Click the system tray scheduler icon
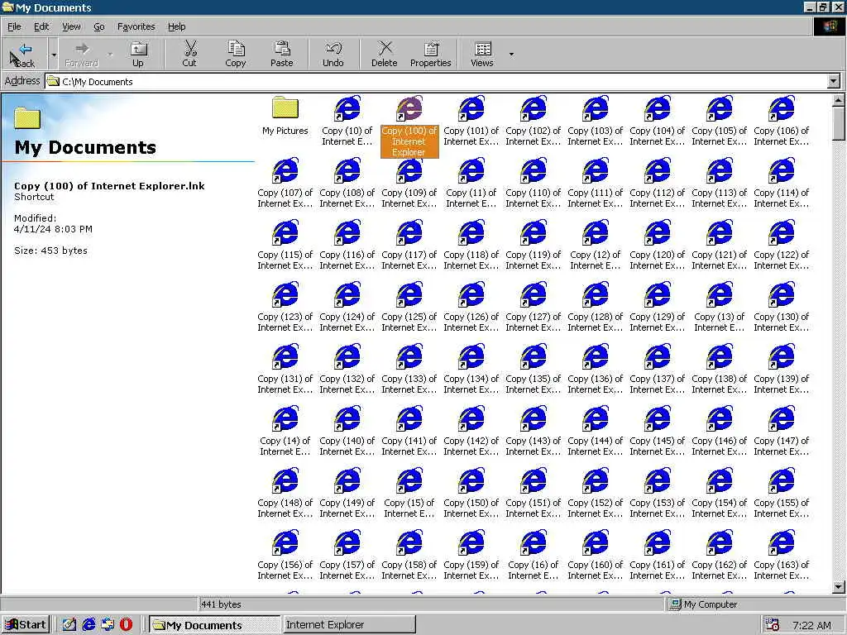Screen dimensions: 847x635 (773, 625)
